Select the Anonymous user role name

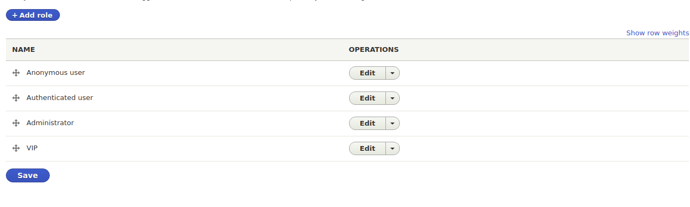click(56, 73)
